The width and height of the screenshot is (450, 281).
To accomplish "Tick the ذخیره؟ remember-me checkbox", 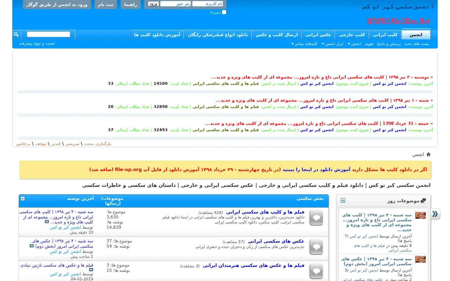I will tap(224, 12).
